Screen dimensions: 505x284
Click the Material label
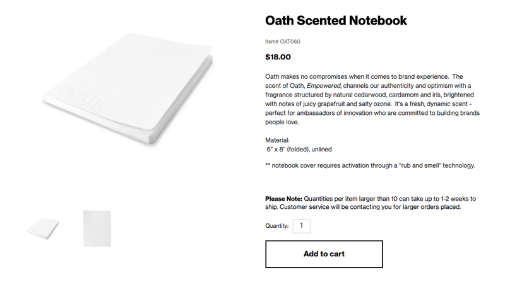277,140
